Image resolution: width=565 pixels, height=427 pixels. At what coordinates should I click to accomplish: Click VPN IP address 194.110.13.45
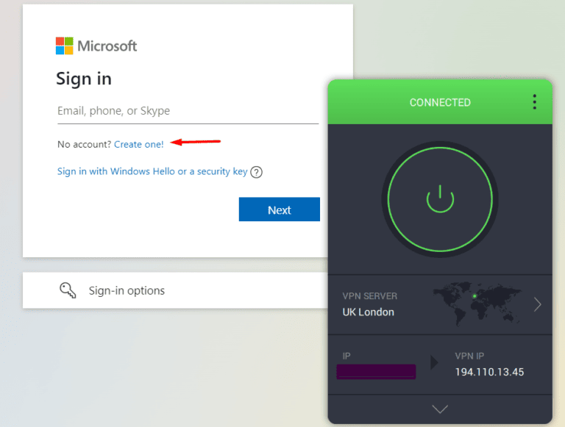pyautogui.click(x=489, y=372)
